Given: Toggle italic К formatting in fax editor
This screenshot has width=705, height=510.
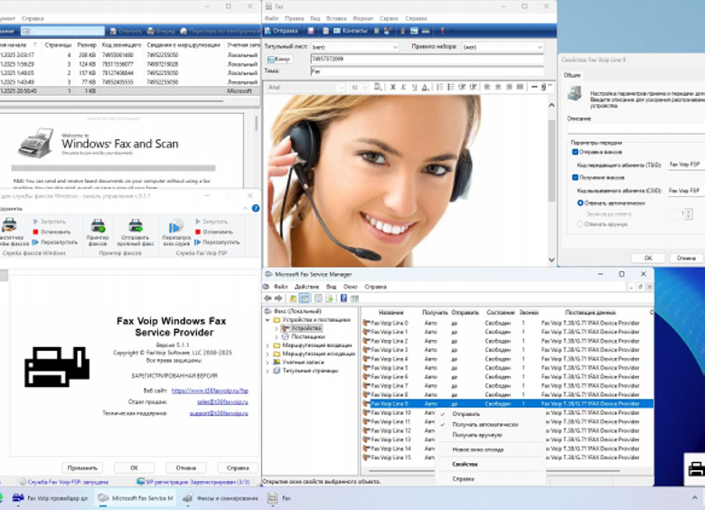Looking at the screenshot, I should click(403, 87).
